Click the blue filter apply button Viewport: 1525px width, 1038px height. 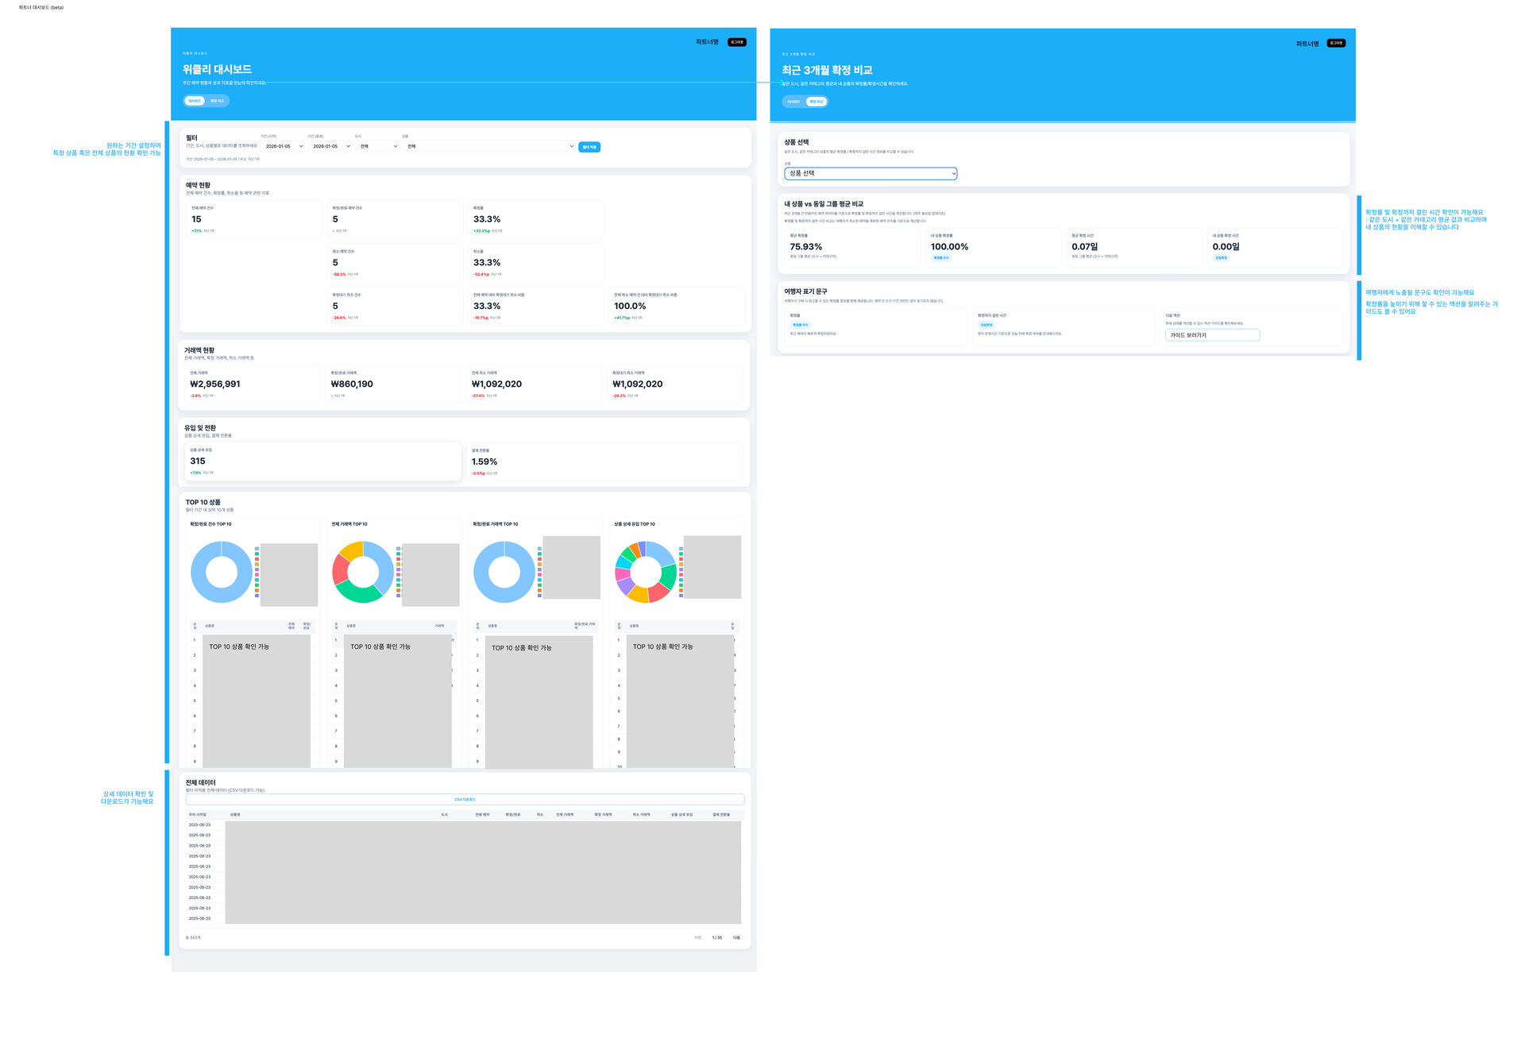[589, 147]
